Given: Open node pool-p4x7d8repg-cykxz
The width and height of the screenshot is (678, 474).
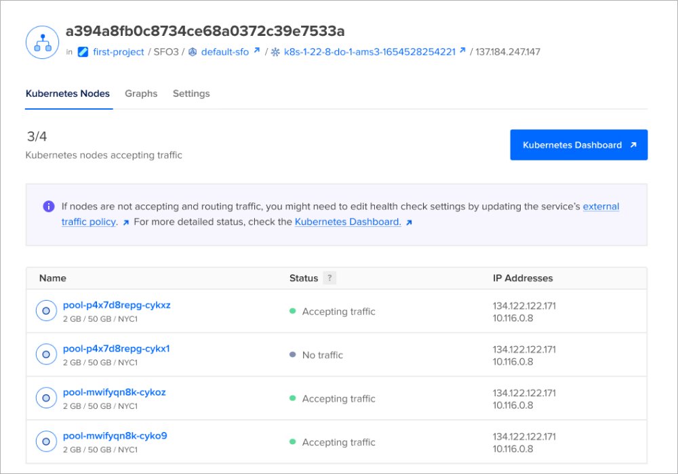Looking at the screenshot, I should 117,305.
